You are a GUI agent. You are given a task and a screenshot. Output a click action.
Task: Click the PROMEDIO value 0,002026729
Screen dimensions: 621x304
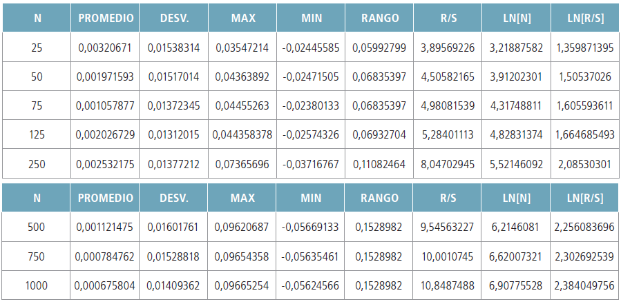pyautogui.click(x=105, y=134)
